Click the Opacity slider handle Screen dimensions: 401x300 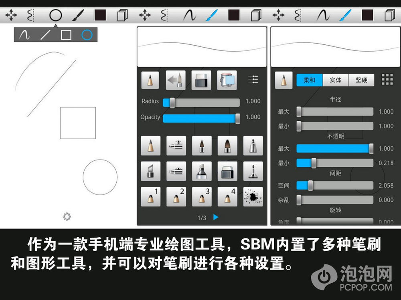(237, 118)
